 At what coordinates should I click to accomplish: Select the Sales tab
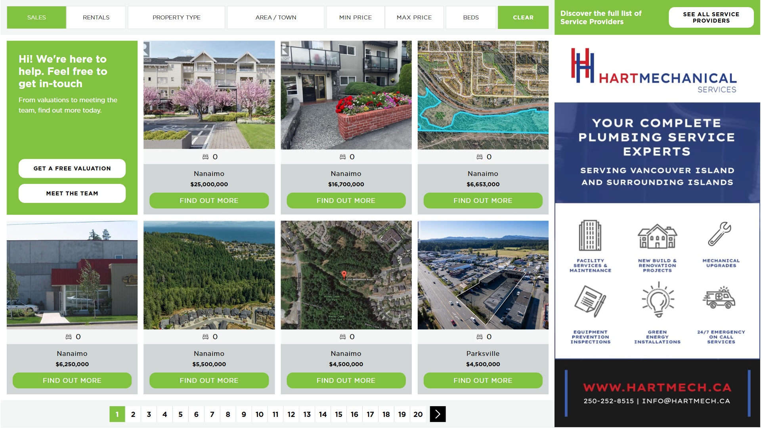coord(36,17)
